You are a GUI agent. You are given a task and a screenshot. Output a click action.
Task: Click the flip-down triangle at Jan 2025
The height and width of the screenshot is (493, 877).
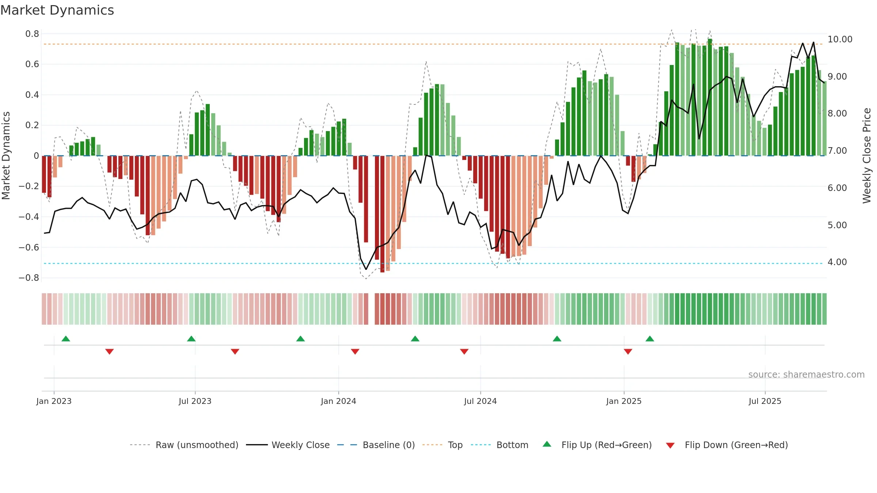point(628,352)
